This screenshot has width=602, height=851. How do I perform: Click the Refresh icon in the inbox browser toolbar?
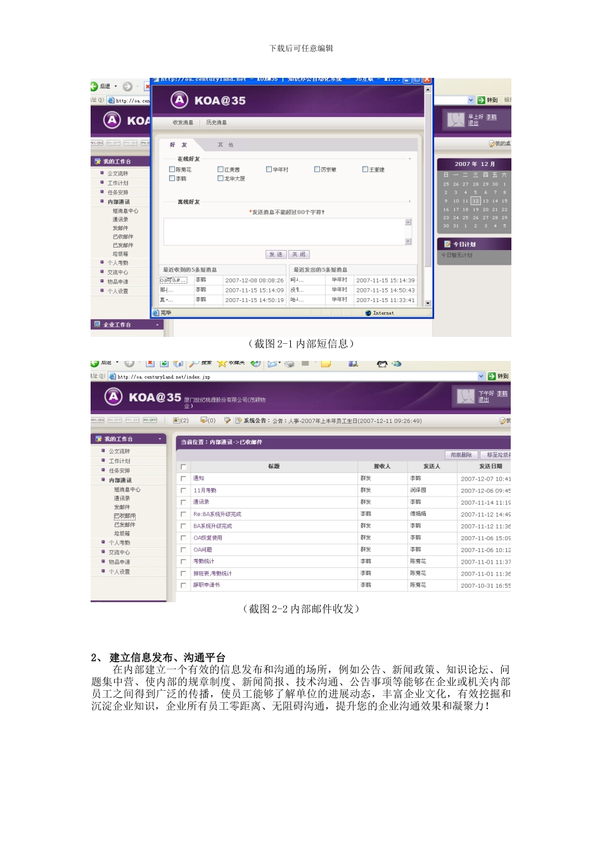(x=164, y=363)
